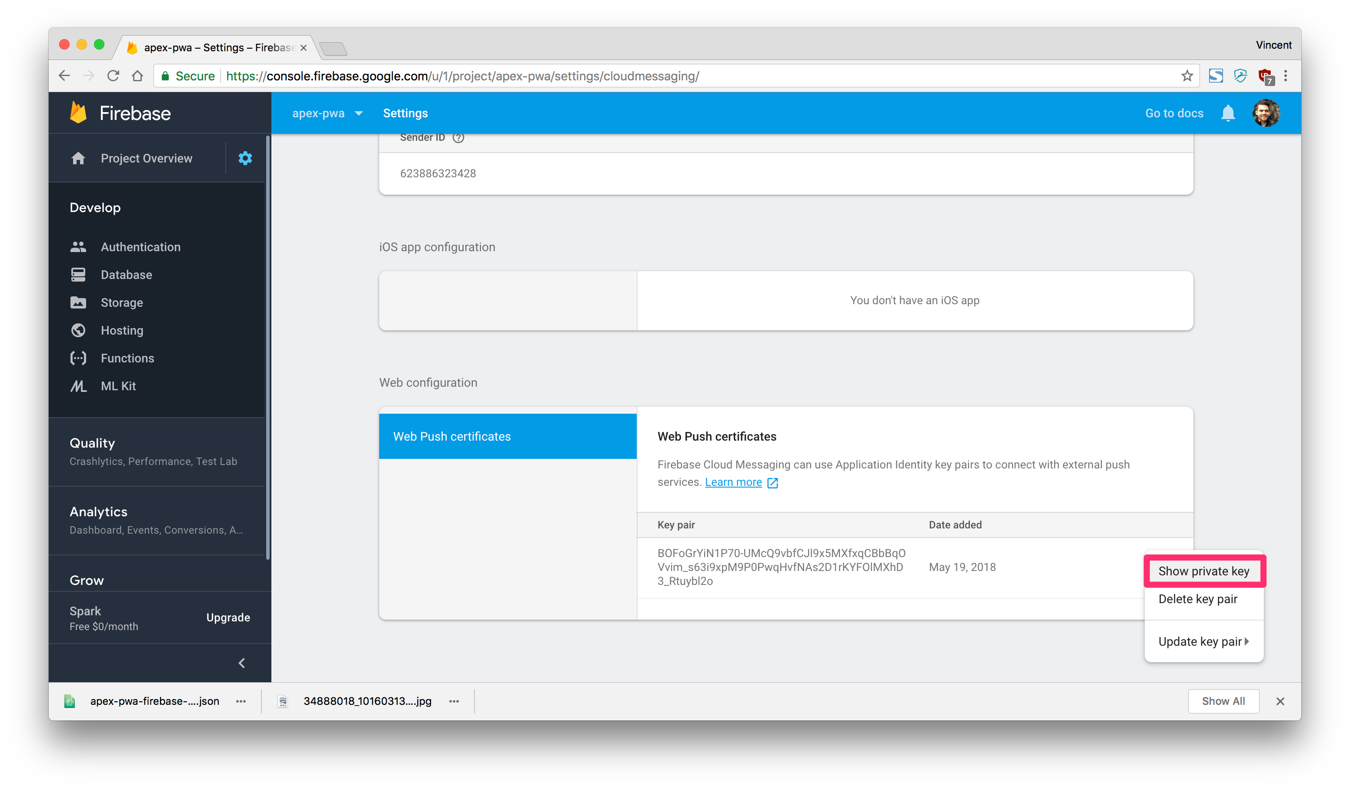Select Show private key menu item
Screen dimensions: 1350x790
(1203, 571)
